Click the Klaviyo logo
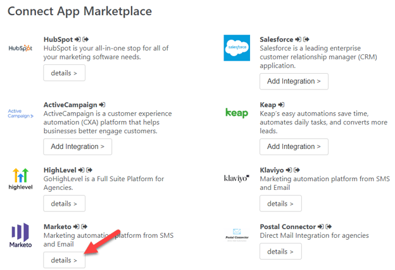Viewport: 395px width, 270px height. click(237, 179)
